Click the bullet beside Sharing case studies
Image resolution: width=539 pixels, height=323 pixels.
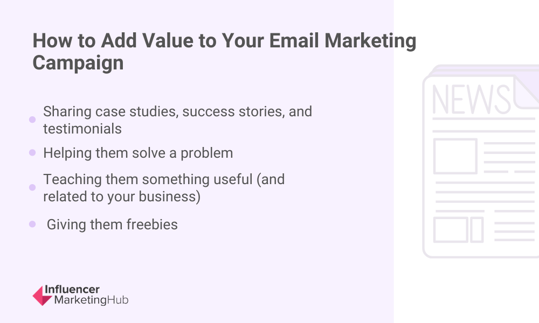[x=32, y=120]
